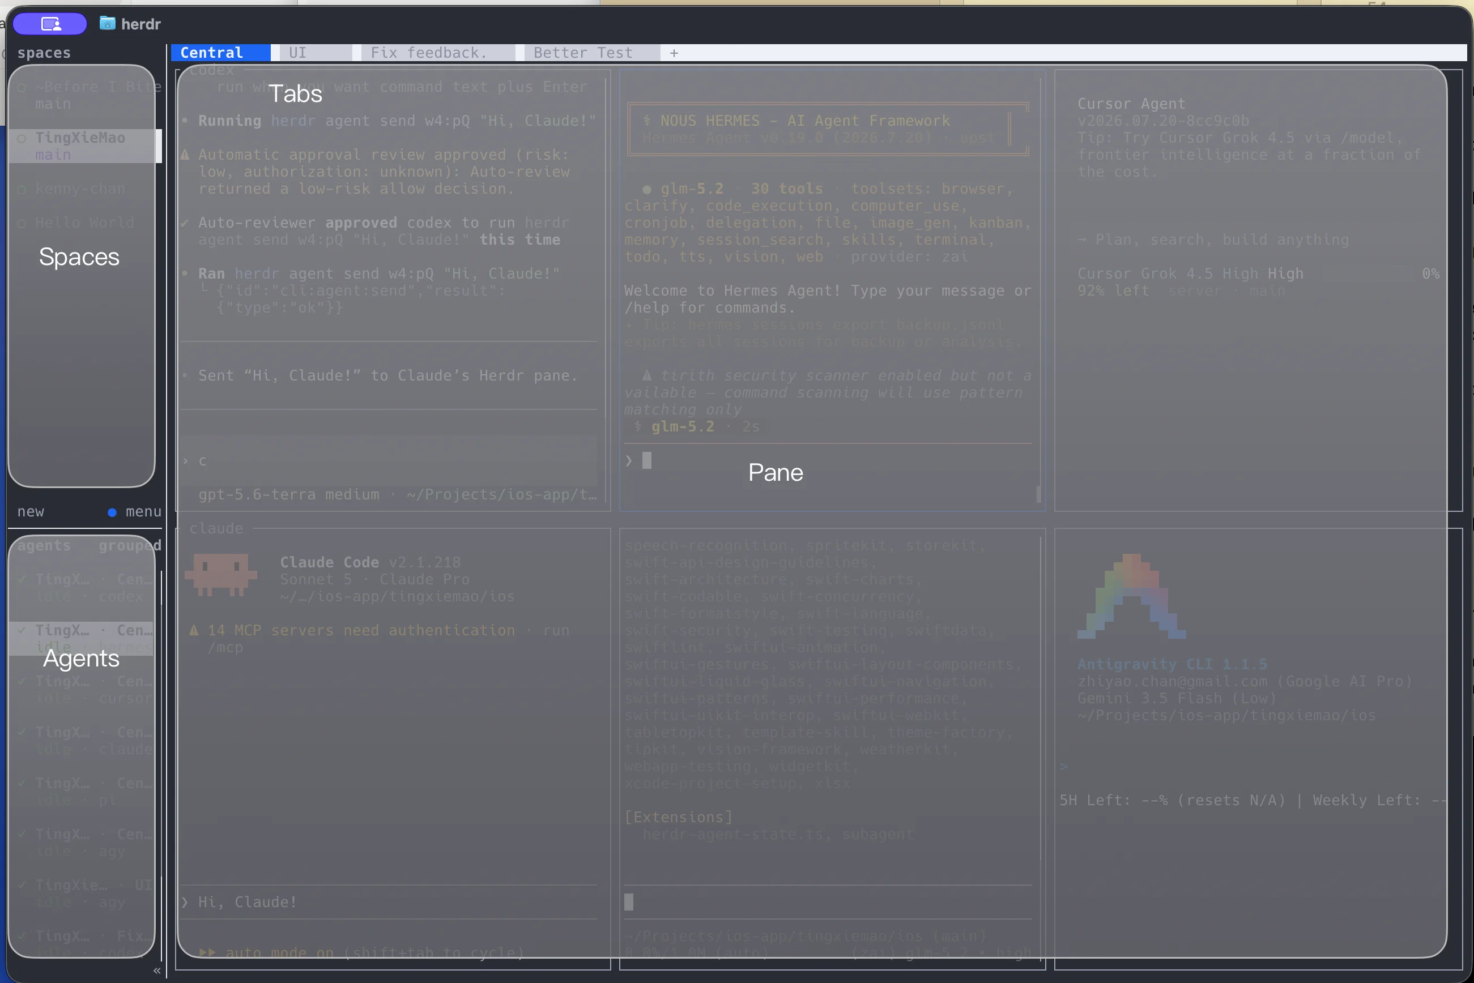Viewport: 1474px width, 983px height.
Task: Click the check mark on the idle codex Cen… agent
Action: tap(22, 579)
